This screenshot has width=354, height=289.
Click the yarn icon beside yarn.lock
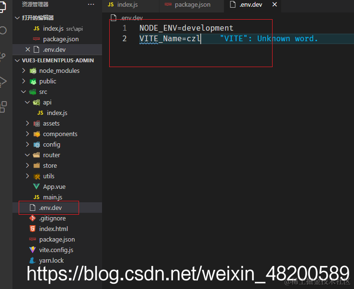point(33,260)
